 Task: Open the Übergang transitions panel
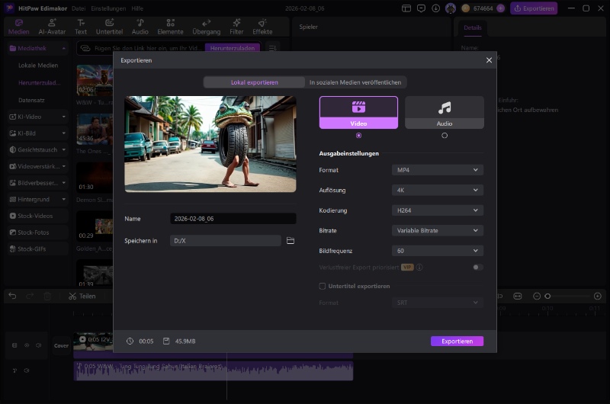click(206, 27)
